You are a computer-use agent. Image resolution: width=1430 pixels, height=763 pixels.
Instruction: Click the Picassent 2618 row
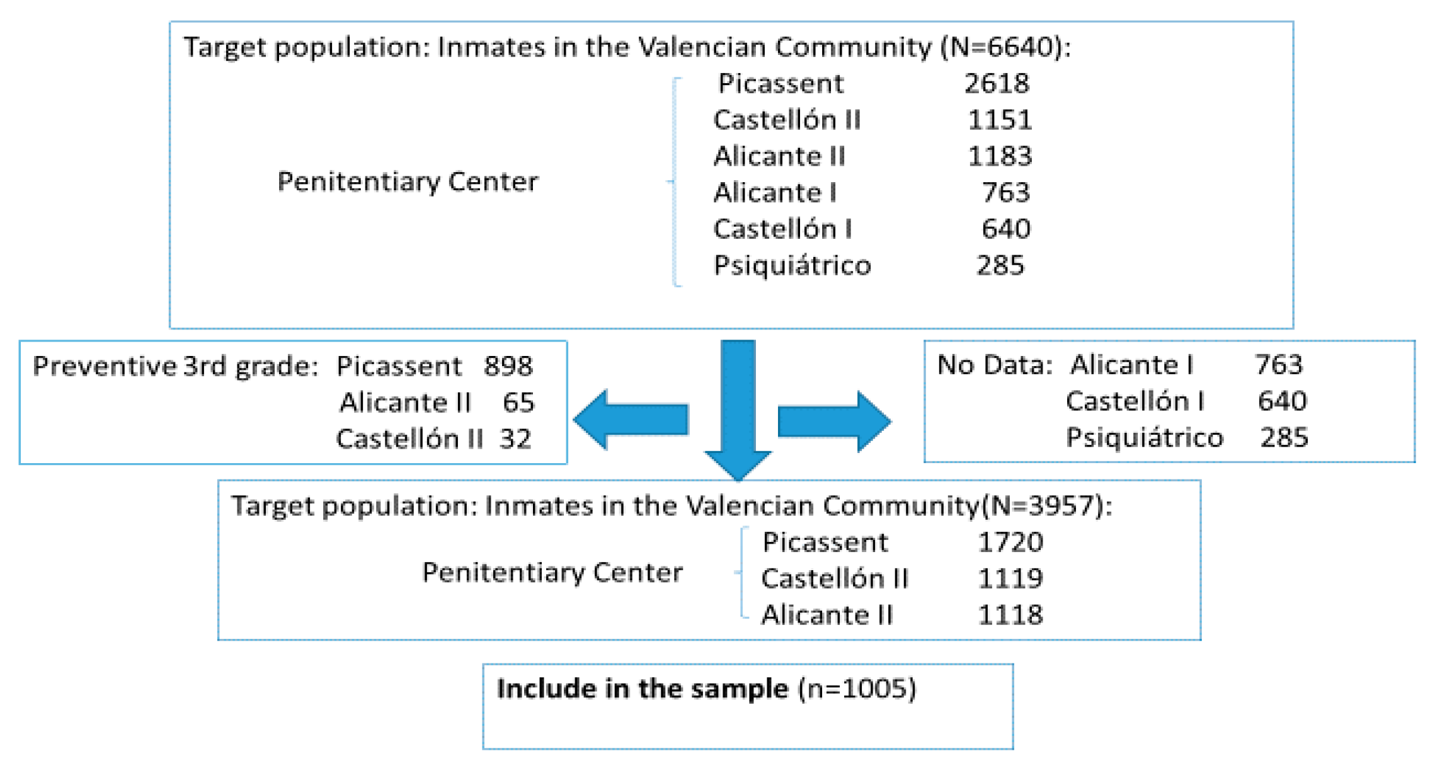point(872,84)
